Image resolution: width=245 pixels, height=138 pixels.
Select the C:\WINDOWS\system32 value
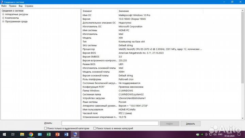[x=131, y=94]
